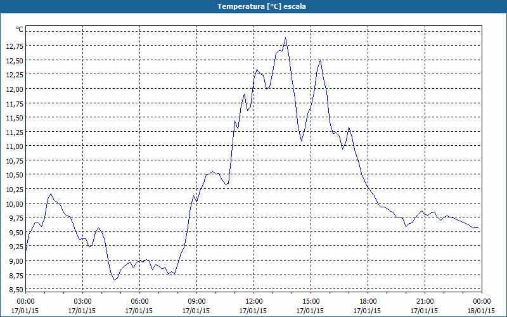Click the "Temperatura [°C] escala" title bar
Image resolution: width=507 pixels, height=317 pixels.
(x=253, y=6)
